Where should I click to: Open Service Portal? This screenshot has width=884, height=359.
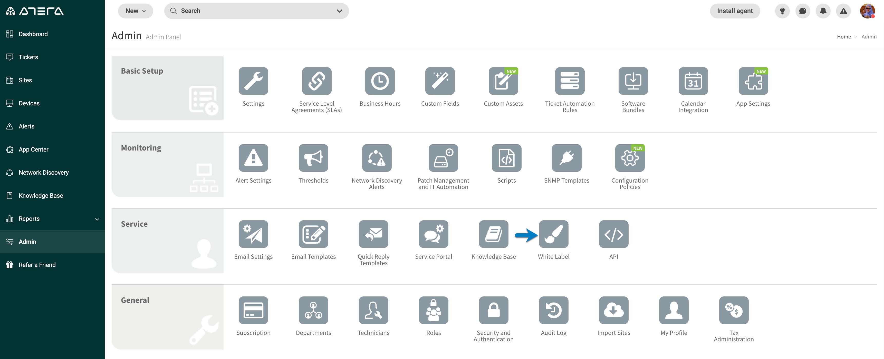tap(434, 234)
